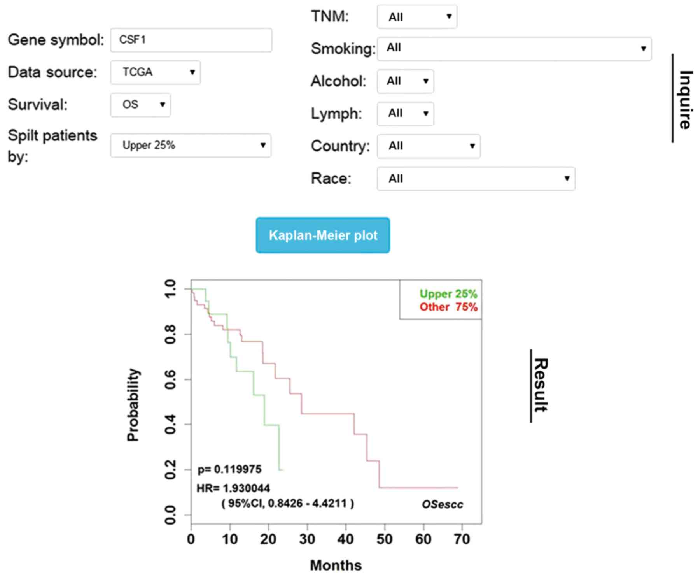
Task: Expand the Smoking dropdown
Action: 514,49
